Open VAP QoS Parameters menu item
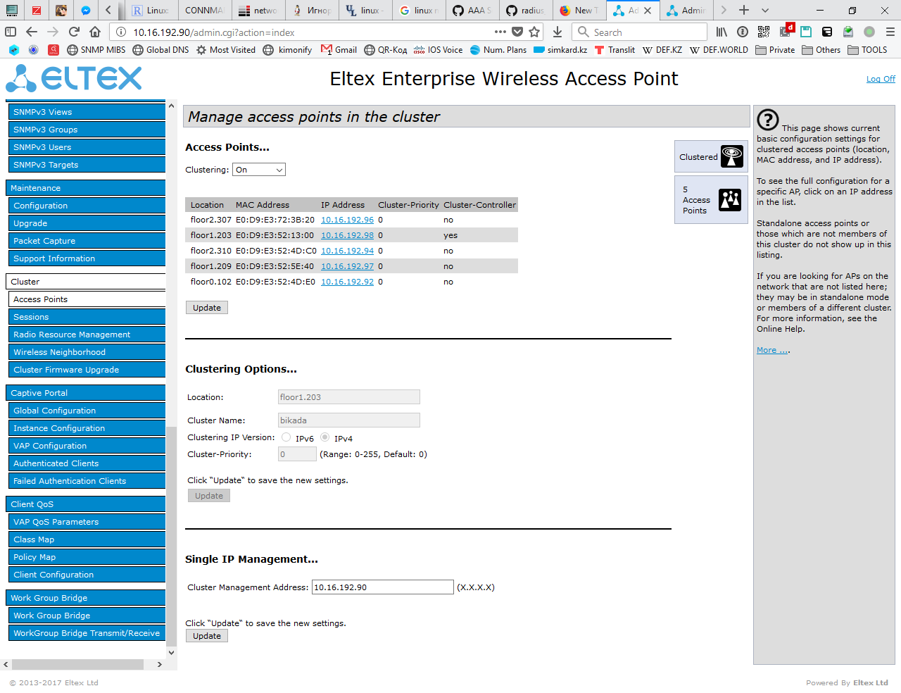The width and height of the screenshot is (901, 693). (87, 522)
